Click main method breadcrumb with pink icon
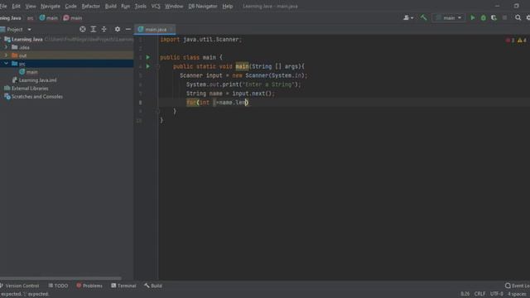 pyautogui.click(x=73, y=18)
